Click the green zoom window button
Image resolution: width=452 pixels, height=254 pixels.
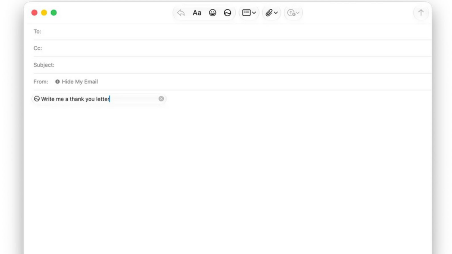[53, 13]
